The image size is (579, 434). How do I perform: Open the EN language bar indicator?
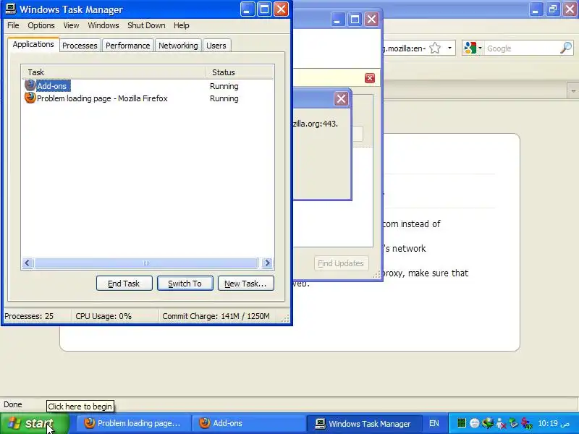click(434, 423)
